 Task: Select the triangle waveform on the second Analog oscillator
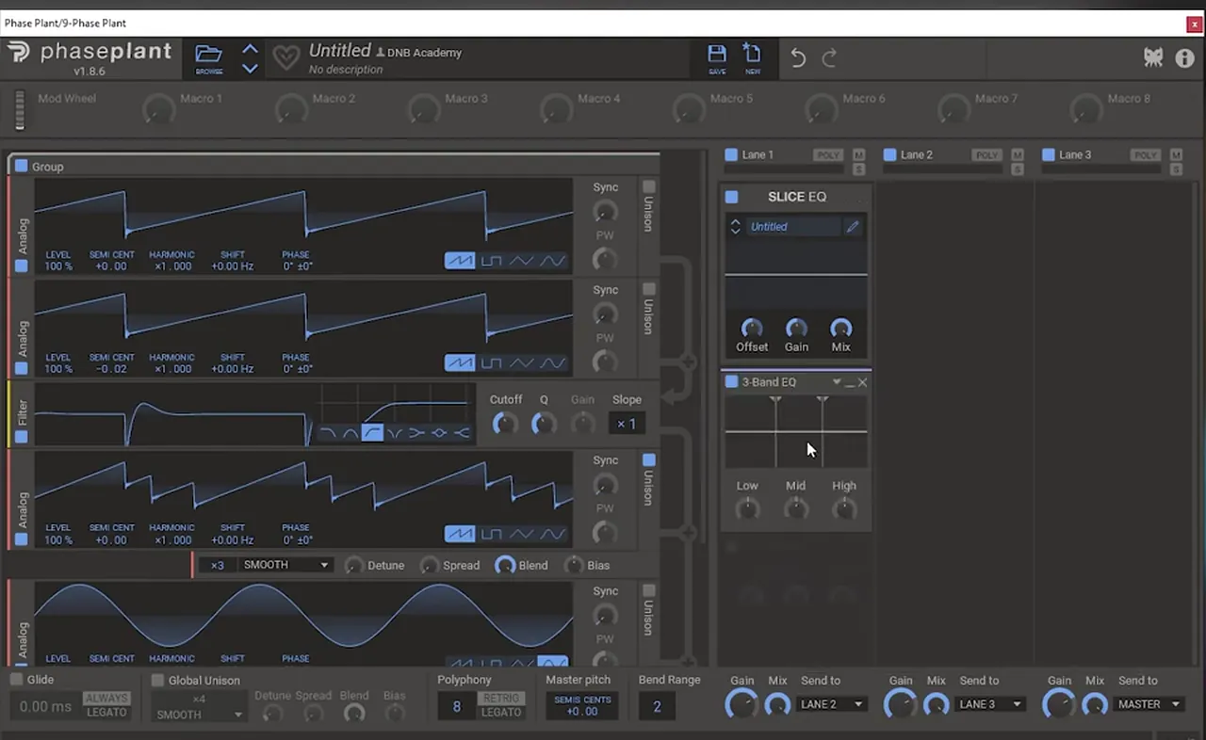(522, 362)
